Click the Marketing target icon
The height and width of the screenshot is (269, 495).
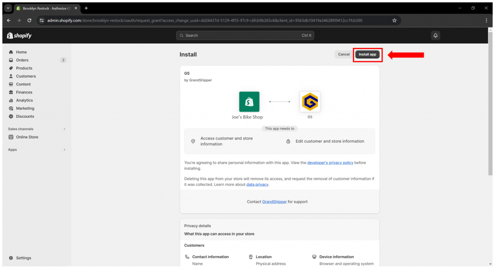pos(11,108)
